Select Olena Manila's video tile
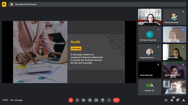 tap(174, 35)
